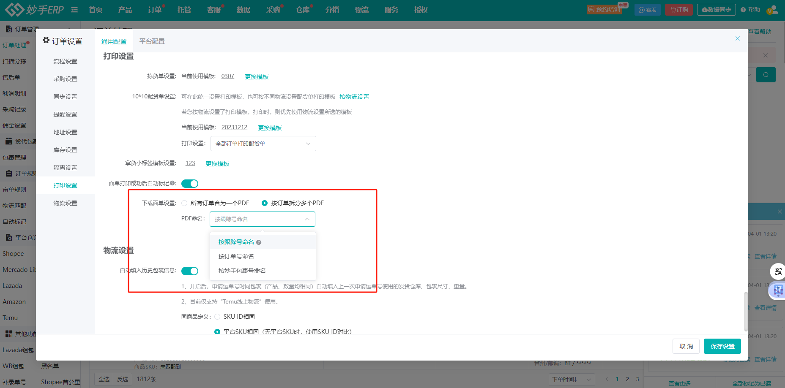Switch to 平台配置 tab
This screenshot has width=785, height=388.
[x=152, y=41]
